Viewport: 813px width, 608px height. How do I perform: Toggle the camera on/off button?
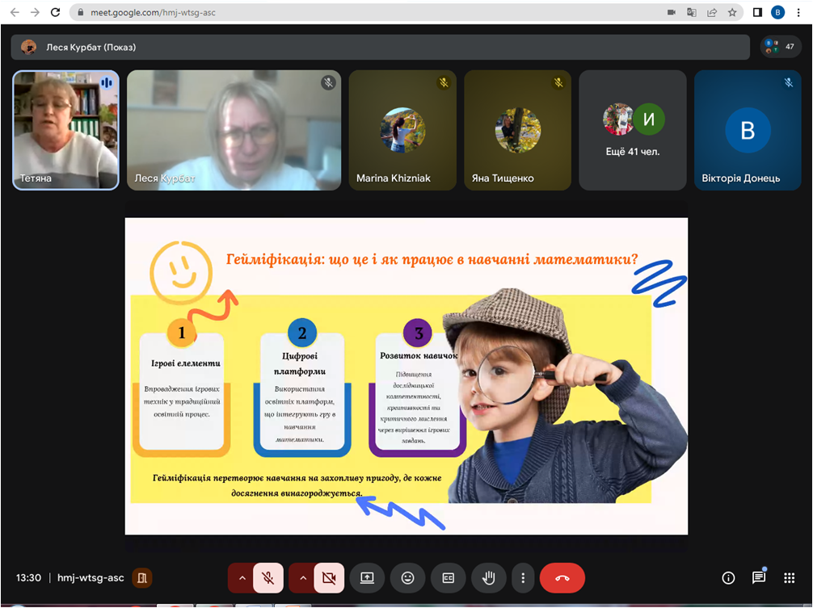tap(329, 578)
